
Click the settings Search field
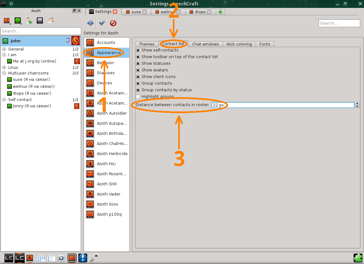coord(339,23)
